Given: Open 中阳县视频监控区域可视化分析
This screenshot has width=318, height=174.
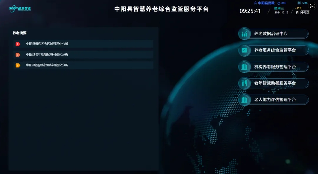Looking at the screenshot, I should [x=83, y=65].
